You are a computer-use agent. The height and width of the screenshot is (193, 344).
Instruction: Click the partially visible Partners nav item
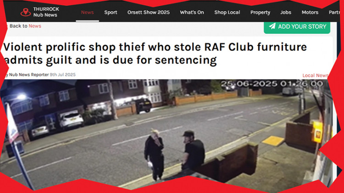(334, 12)
